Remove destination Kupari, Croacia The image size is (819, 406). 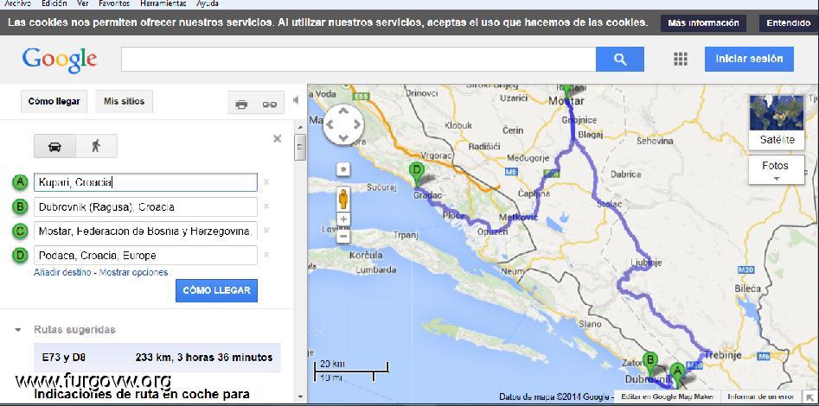pos(266,182)
